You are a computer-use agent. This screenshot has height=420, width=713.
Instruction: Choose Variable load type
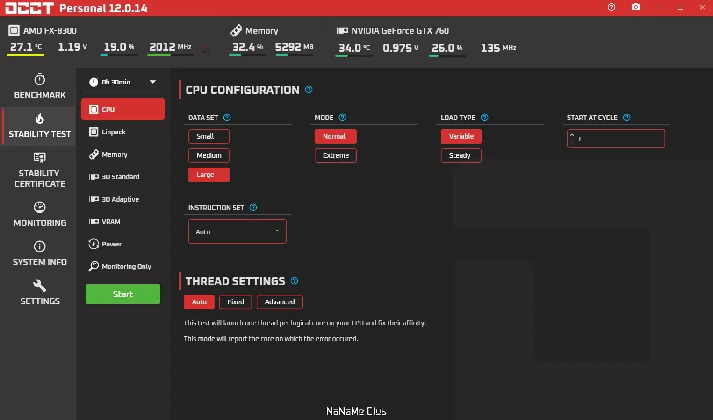461,136
